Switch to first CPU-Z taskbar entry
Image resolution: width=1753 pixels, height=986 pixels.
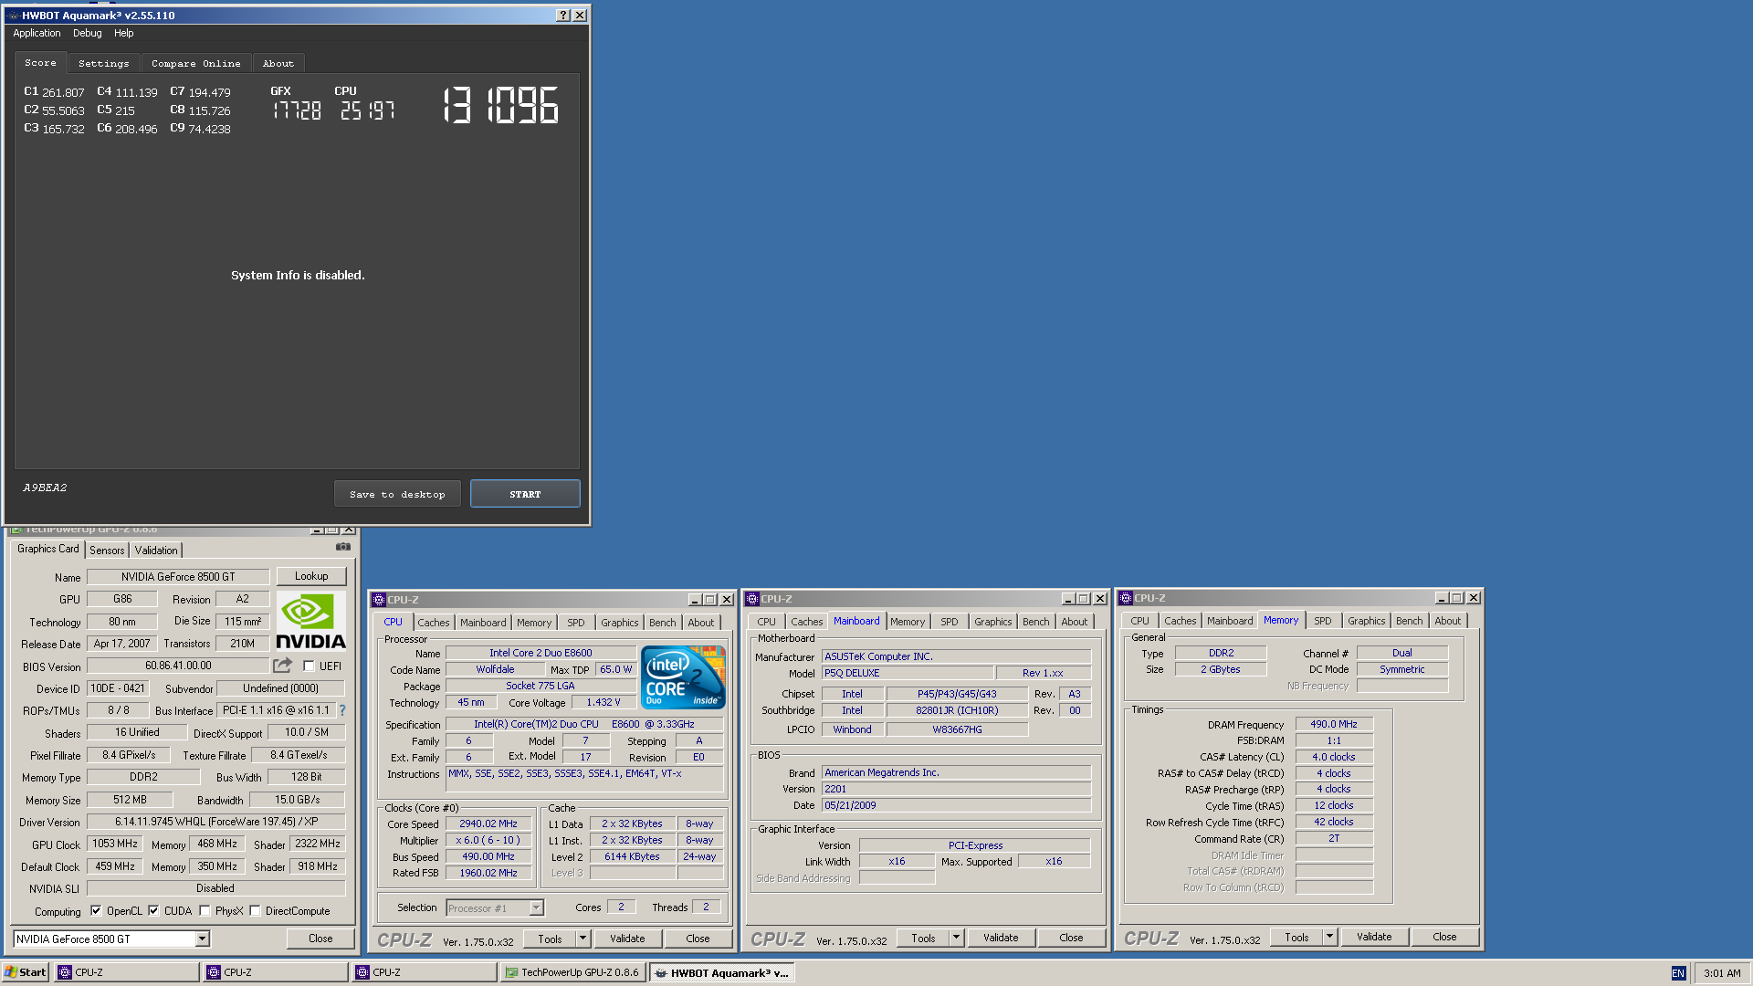coord(126,972)
